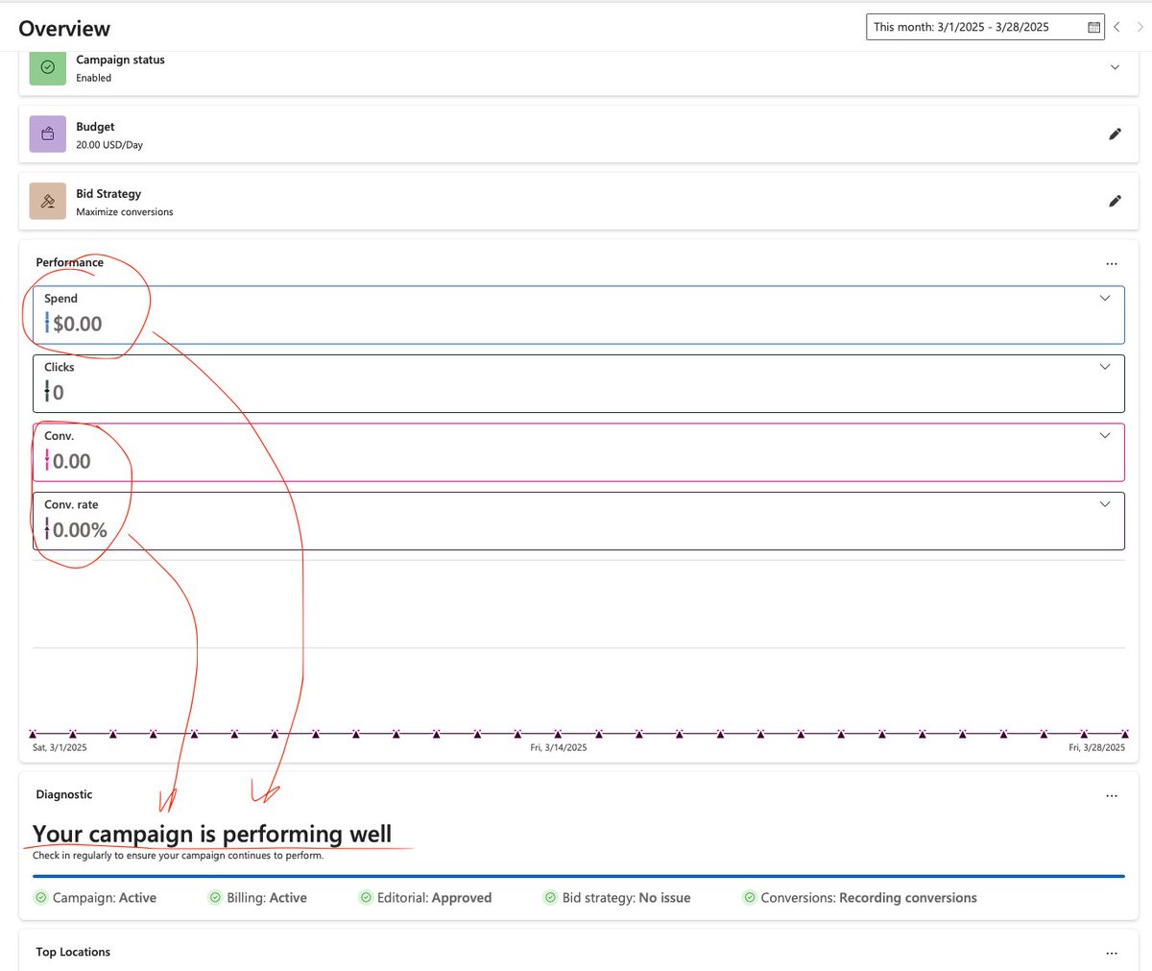Click the Fri, 3/28/2025 chart data point
1152x971 pixels.
pyautogui.click(x=1124, y=734)
